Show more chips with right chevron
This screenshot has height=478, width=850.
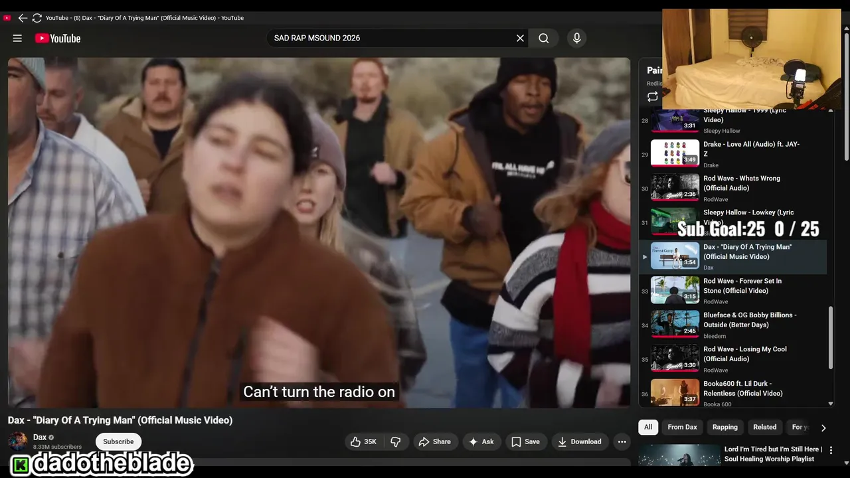click(x=823, y=428)
